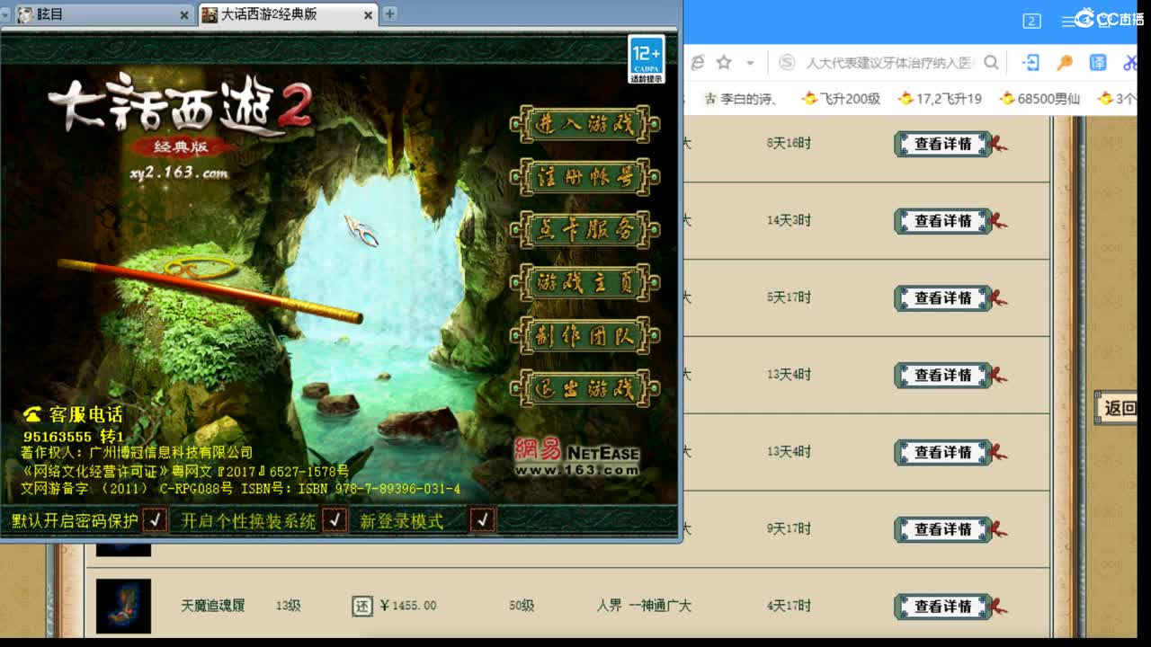This screenshot has width=1151, height=647.
Task: Go to 游戏主页 game homepage
Action: point(584,283)
